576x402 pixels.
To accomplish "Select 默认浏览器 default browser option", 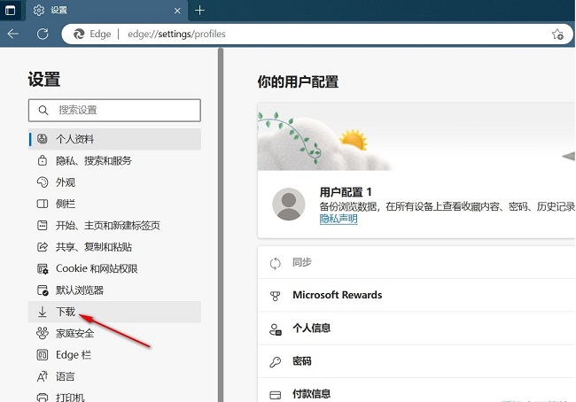I will [80, 290].
